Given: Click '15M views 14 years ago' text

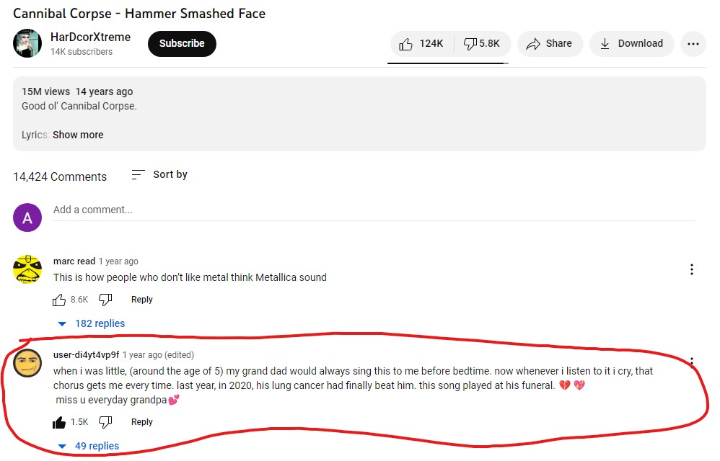Looking at the screenshot, I should coord(77,91).
